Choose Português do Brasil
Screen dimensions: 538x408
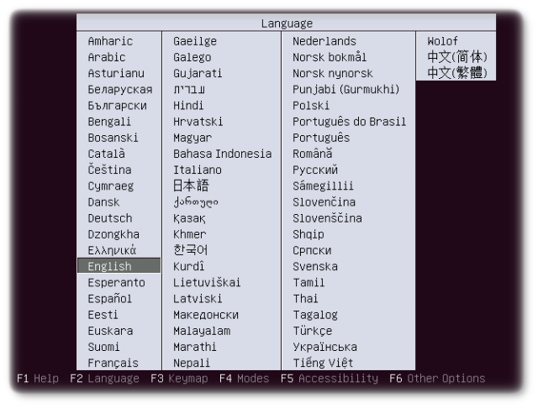[x=349, y=122]
